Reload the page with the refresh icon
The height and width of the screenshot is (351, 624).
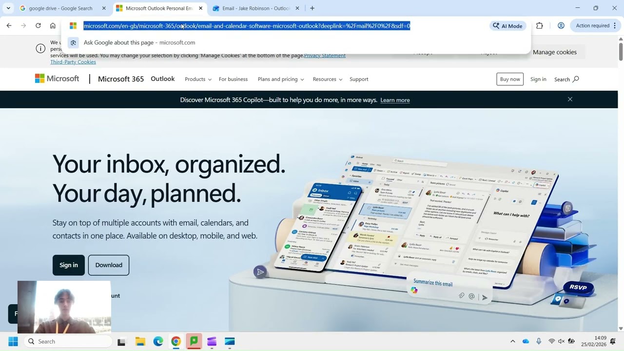pyautogui.click(x=38, y=25)
